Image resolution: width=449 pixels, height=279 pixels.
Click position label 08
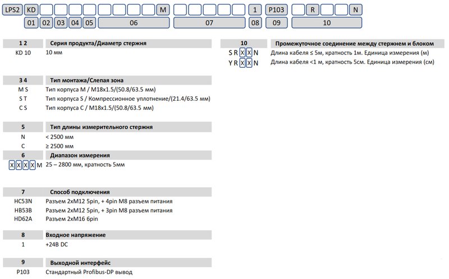255,23
